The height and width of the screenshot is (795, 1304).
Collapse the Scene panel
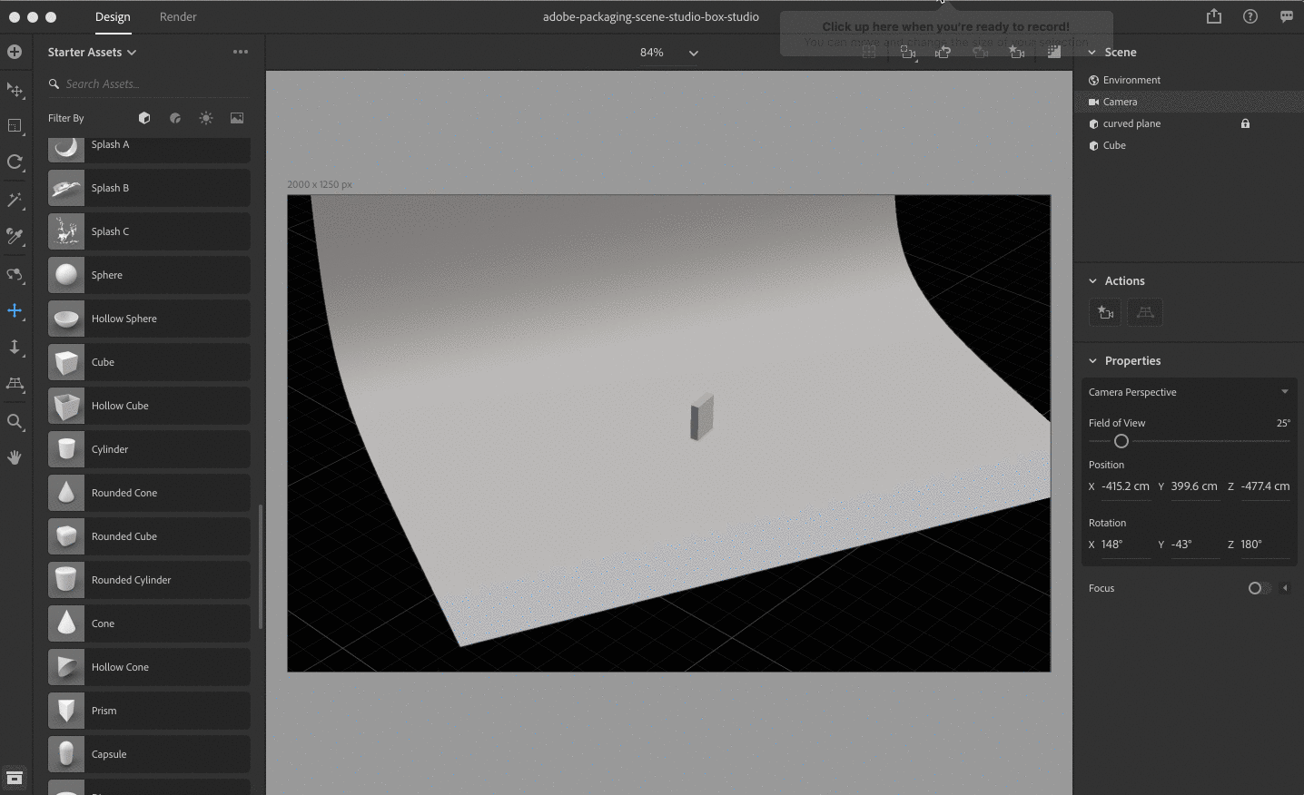click(1092, 53)
